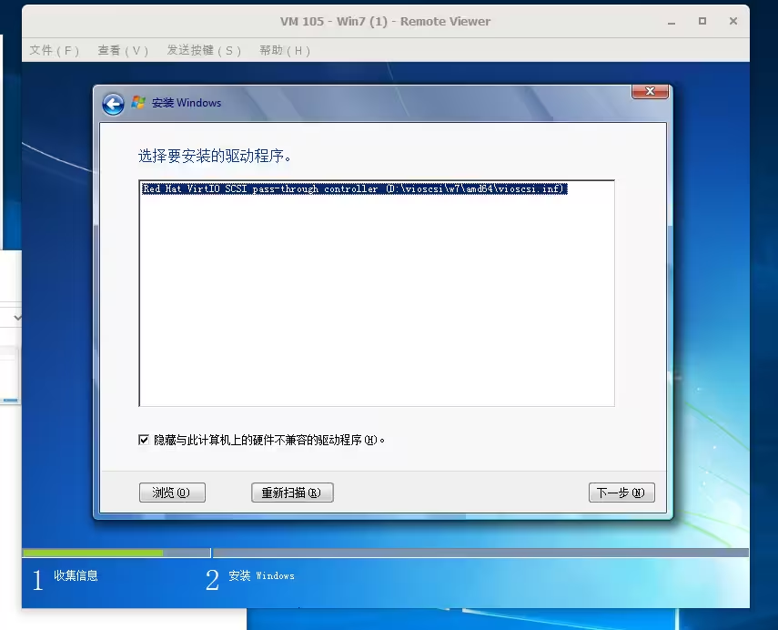
Task: Click the 选择要安装的驱动程序 heading
Action: click(x=215, y=157)
